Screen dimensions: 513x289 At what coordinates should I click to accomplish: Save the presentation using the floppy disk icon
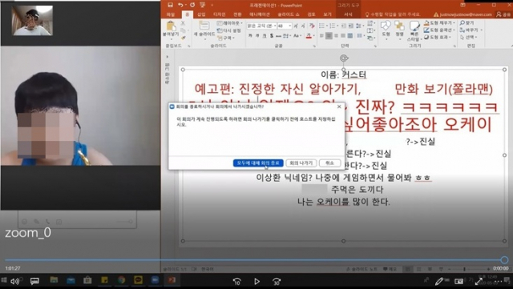[x=170, y=5]
